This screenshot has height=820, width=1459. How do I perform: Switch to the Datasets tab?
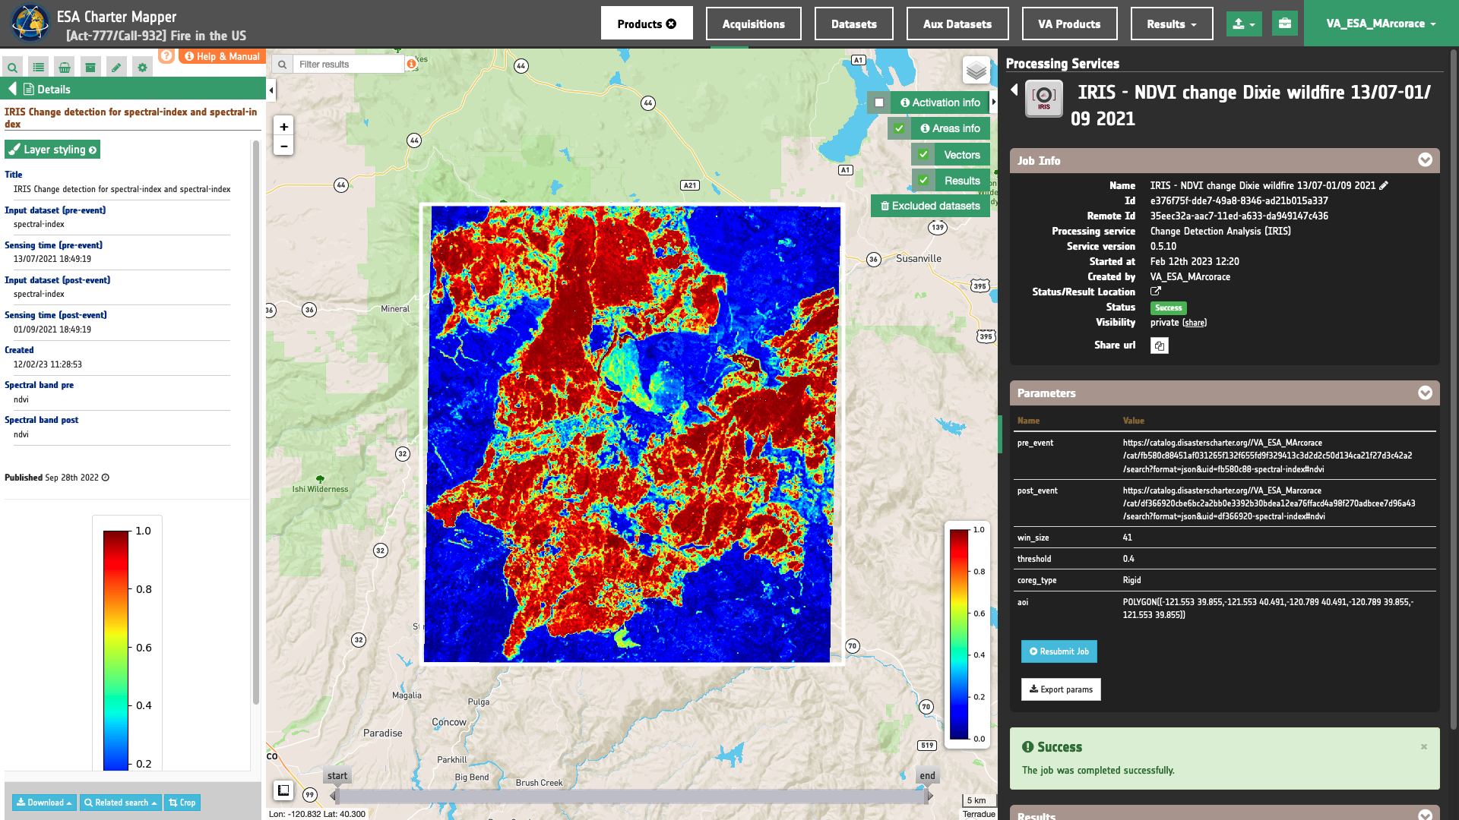853,24
